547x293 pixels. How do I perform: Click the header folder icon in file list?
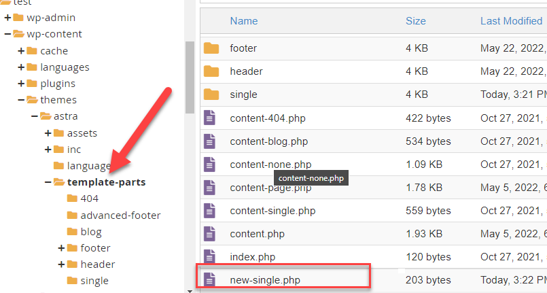(211, 71)
